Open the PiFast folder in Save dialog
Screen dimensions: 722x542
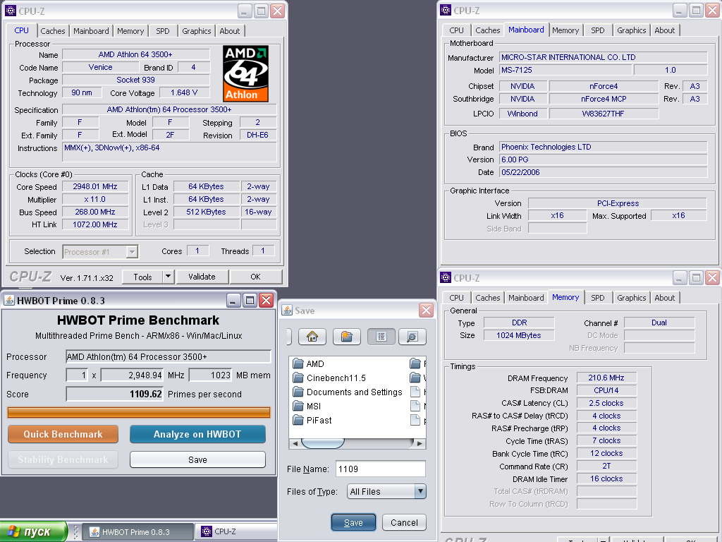pos(312,420)
